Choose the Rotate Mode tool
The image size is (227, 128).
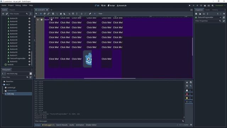pos(45,14)
